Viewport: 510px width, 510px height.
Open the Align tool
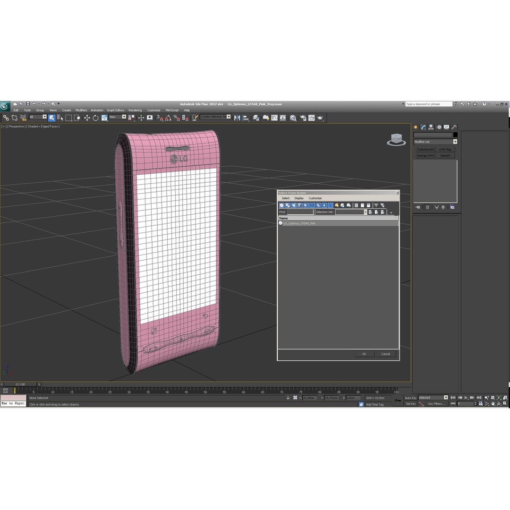pos(246,118)
